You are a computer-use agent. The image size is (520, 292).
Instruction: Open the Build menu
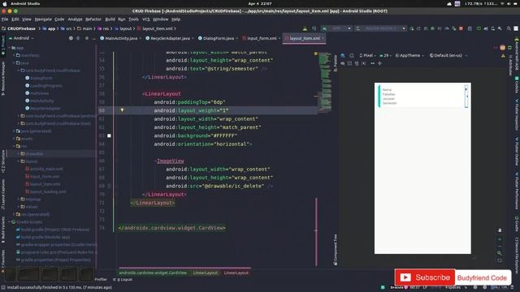[110, 19]
